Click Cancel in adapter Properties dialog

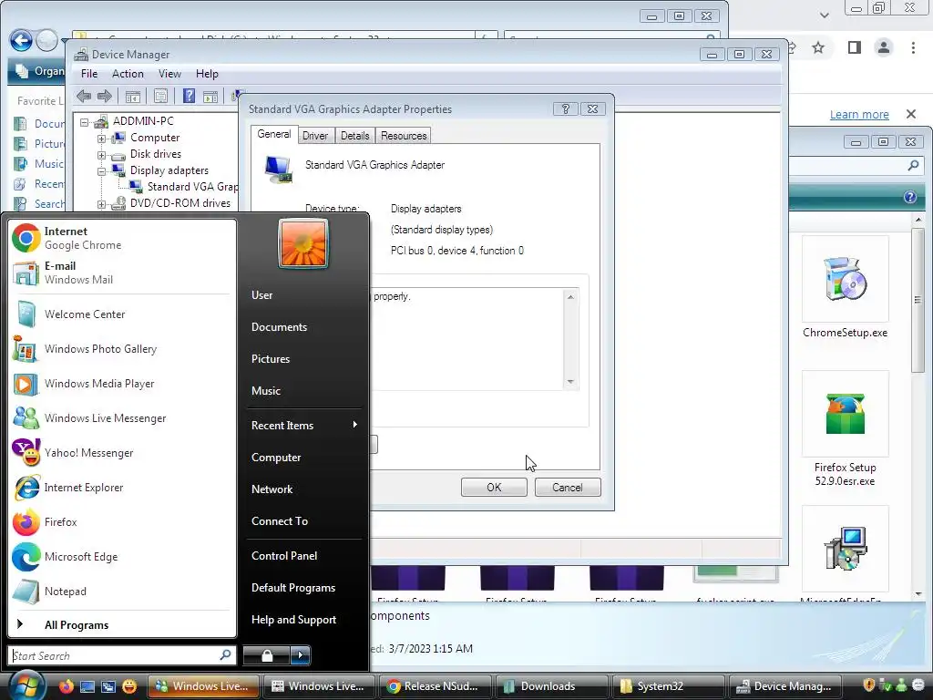568,488
